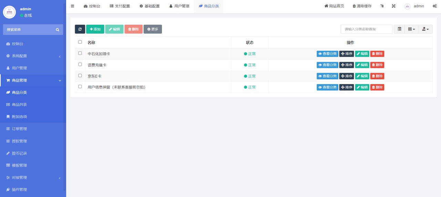View categories of 中石化加油卡 (查看分类)
Screen dimensions: 441x197
point(327,54)
